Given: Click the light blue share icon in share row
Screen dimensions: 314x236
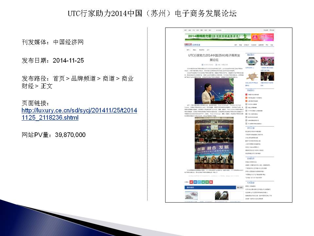Looking at the screenshot, I should [x=199, y=182].
